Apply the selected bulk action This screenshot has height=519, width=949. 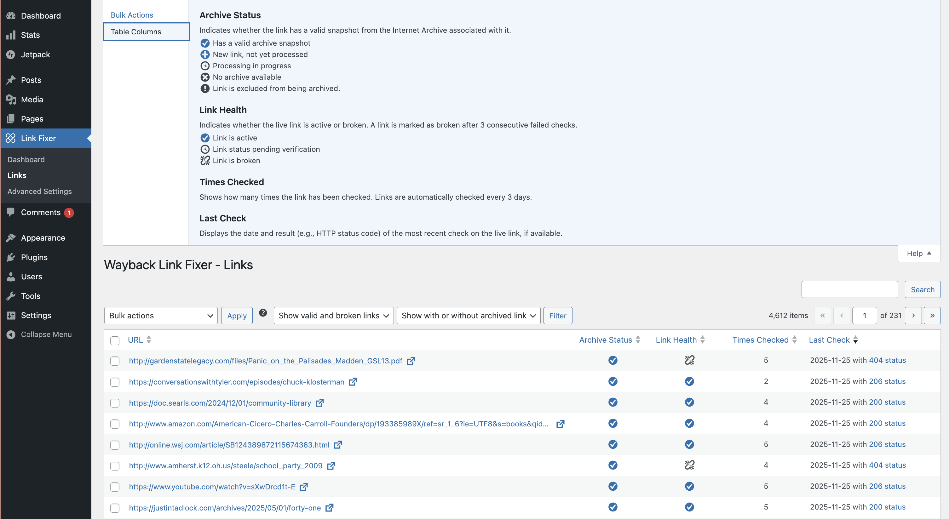coord(237,315)
